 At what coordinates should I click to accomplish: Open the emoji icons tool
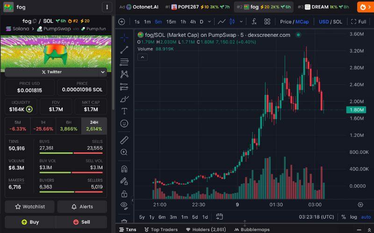click(124, 123)
